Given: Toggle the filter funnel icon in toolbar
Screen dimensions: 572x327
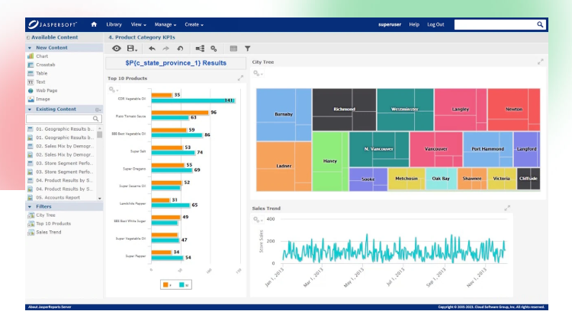Looking at the screenshot, I should coord(247,49).
